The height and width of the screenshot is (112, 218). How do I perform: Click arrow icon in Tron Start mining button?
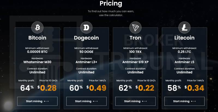click(144, 101)
